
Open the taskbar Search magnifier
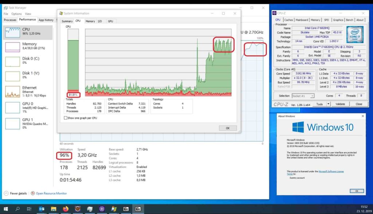click(17, 209)
